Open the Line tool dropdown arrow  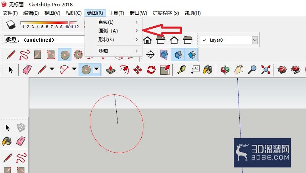(52, 69)
